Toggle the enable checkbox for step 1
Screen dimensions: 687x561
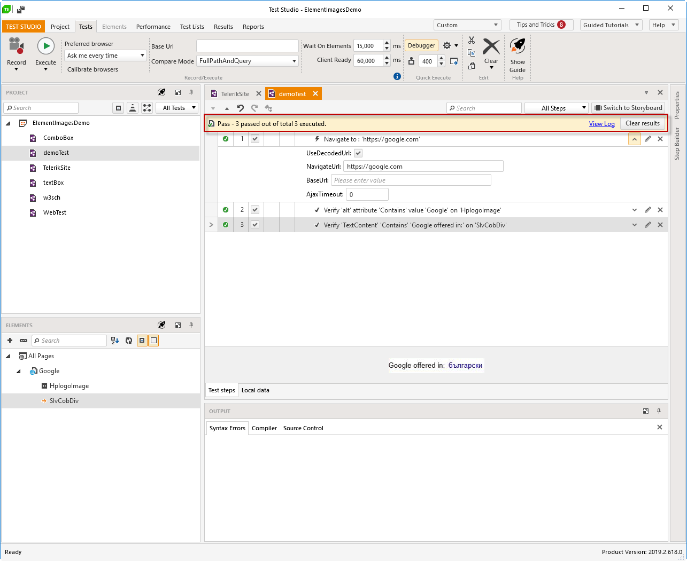click(x=255, y=139)
